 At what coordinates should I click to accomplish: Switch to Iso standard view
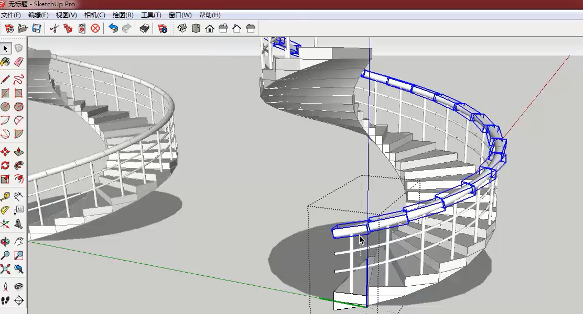click(x=182, y=28)
